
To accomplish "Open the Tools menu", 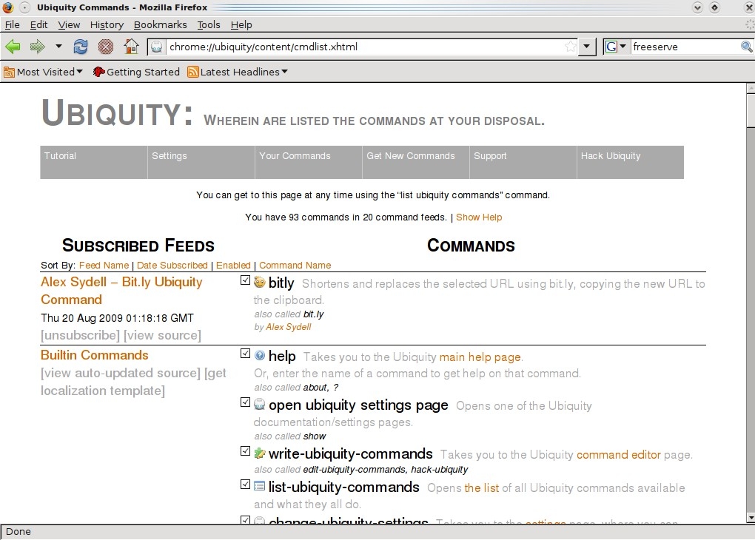I will coord(209,24).
